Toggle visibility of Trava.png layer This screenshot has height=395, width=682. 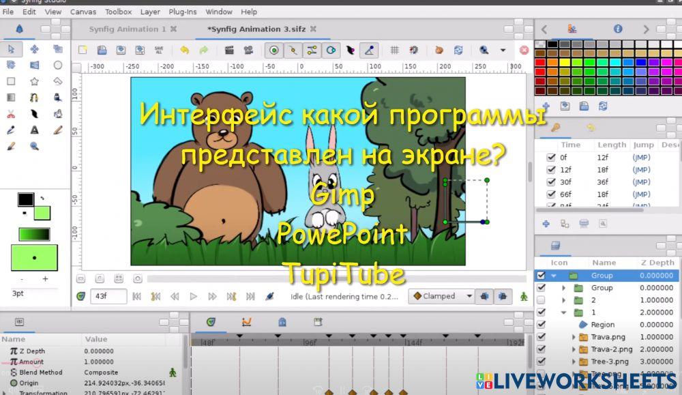click(x=541, y=337)
